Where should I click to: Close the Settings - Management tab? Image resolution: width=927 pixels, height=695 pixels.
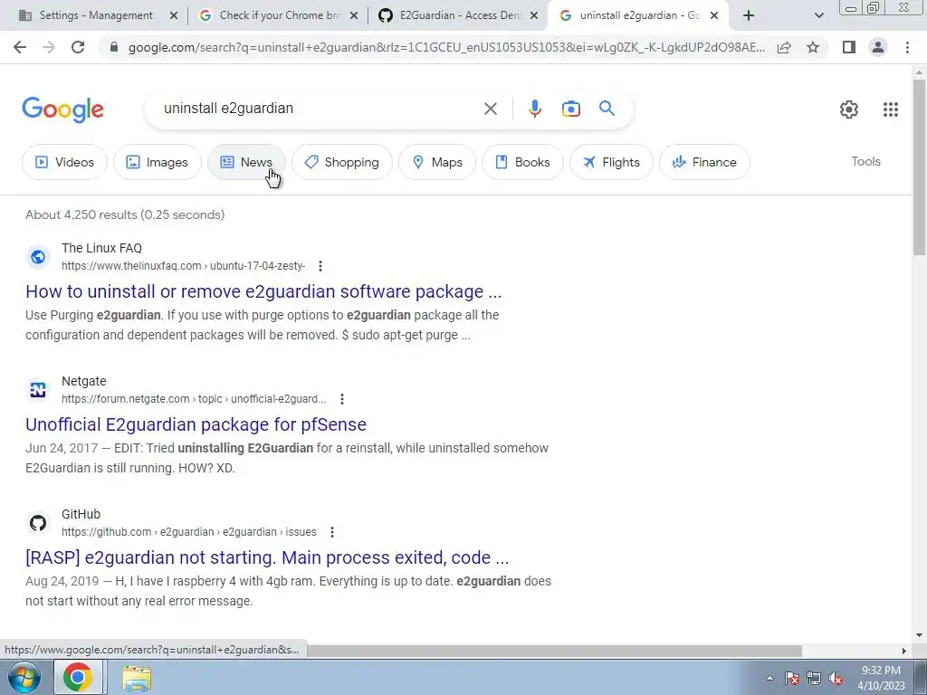coord(173,16)
